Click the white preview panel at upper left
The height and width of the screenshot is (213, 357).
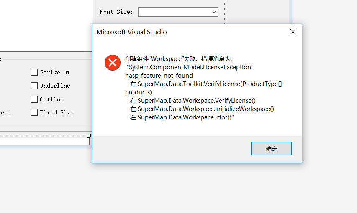pos(46,25)
